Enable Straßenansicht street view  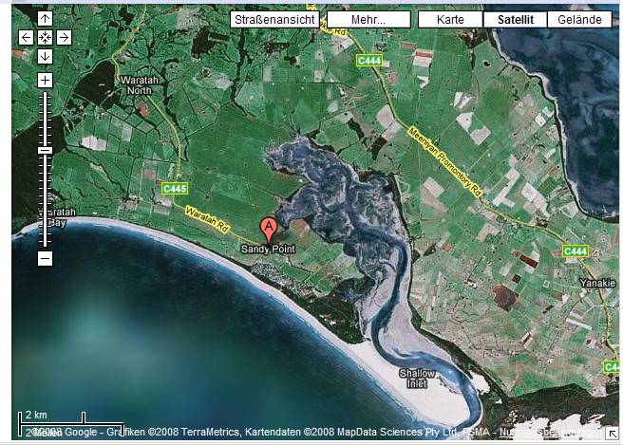[x=274, y=19]
